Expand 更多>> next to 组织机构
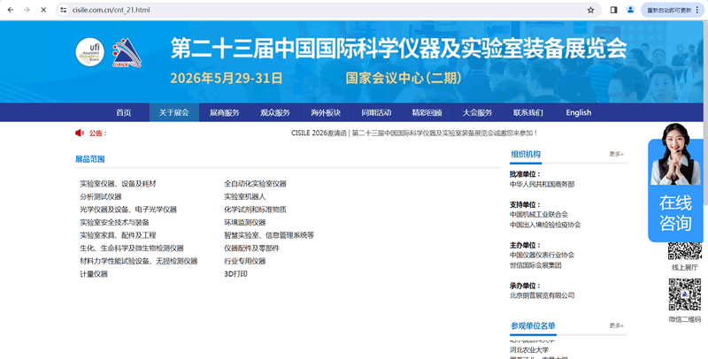The image size is (708, 359). click(616, 154)
